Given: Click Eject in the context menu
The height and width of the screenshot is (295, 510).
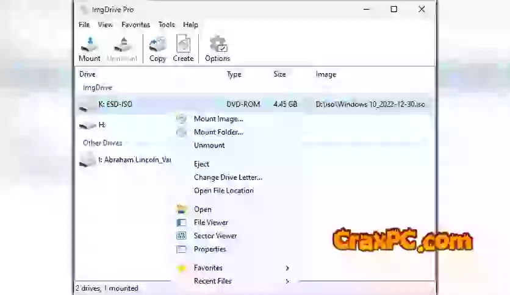Looking at the screenshot, I should 201,164.
